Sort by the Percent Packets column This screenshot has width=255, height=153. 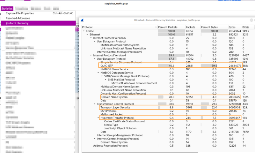coord(168,27)
